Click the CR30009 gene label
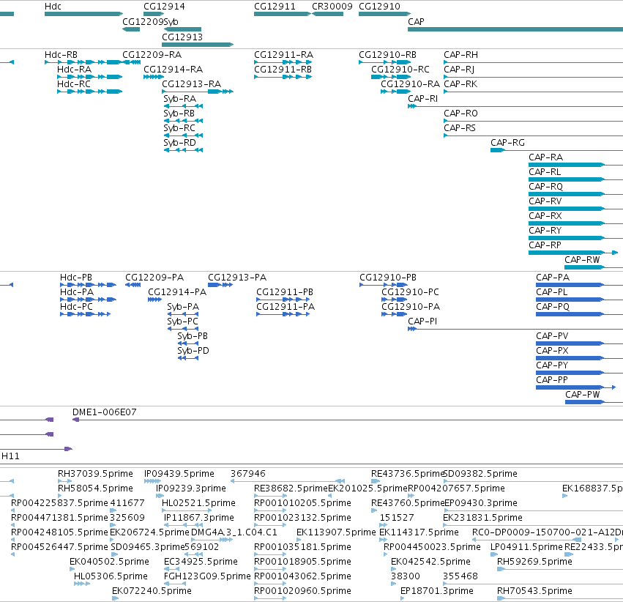The width and height of the screenshot is (623, 602). coord(332,7)
